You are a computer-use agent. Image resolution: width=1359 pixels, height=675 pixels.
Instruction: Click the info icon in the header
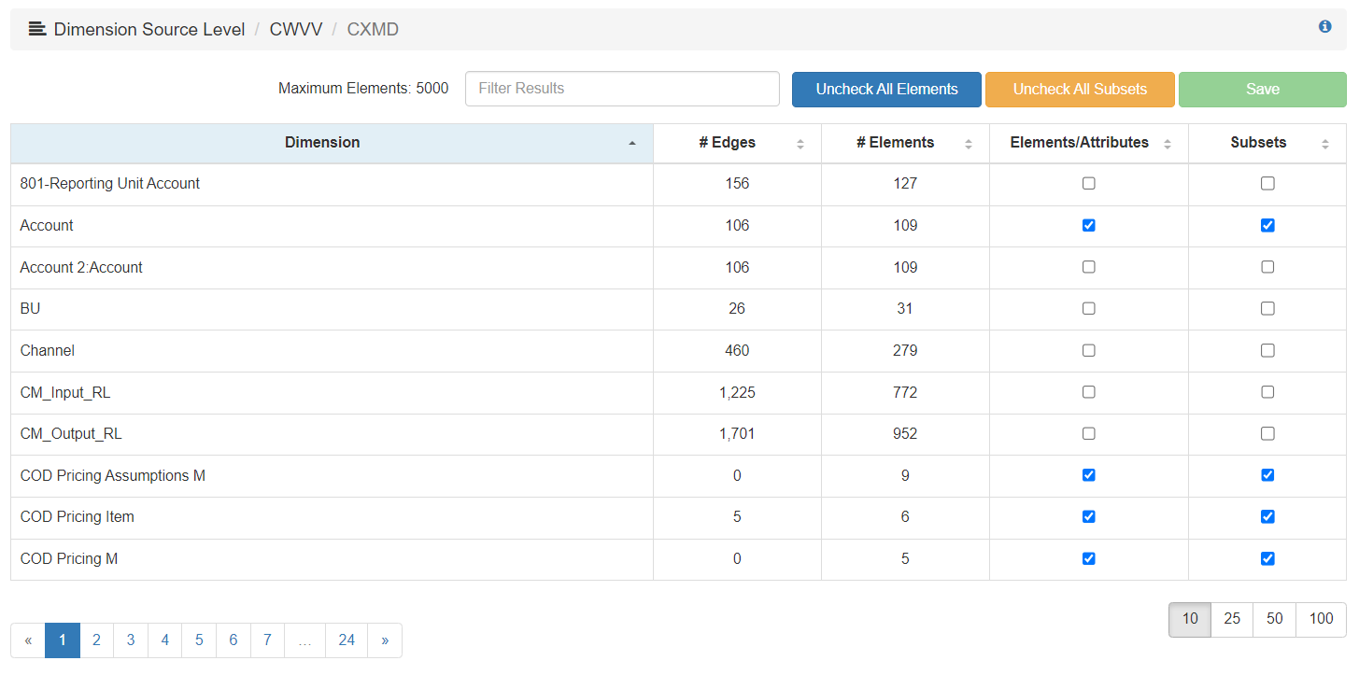pos(1324,27)
